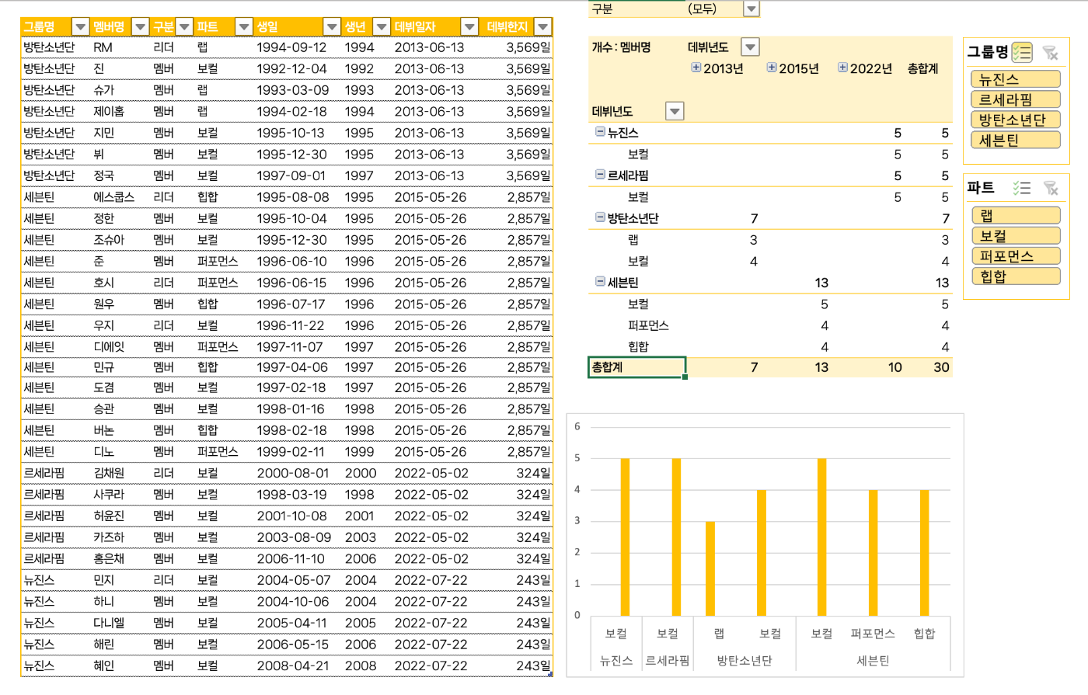Open the pivot column labels 데뷔년도 dropdown

(750, 47)
